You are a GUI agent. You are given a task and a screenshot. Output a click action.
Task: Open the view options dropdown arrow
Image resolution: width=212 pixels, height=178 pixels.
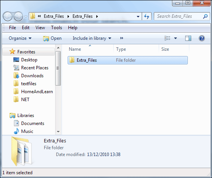tap(175, 38)
